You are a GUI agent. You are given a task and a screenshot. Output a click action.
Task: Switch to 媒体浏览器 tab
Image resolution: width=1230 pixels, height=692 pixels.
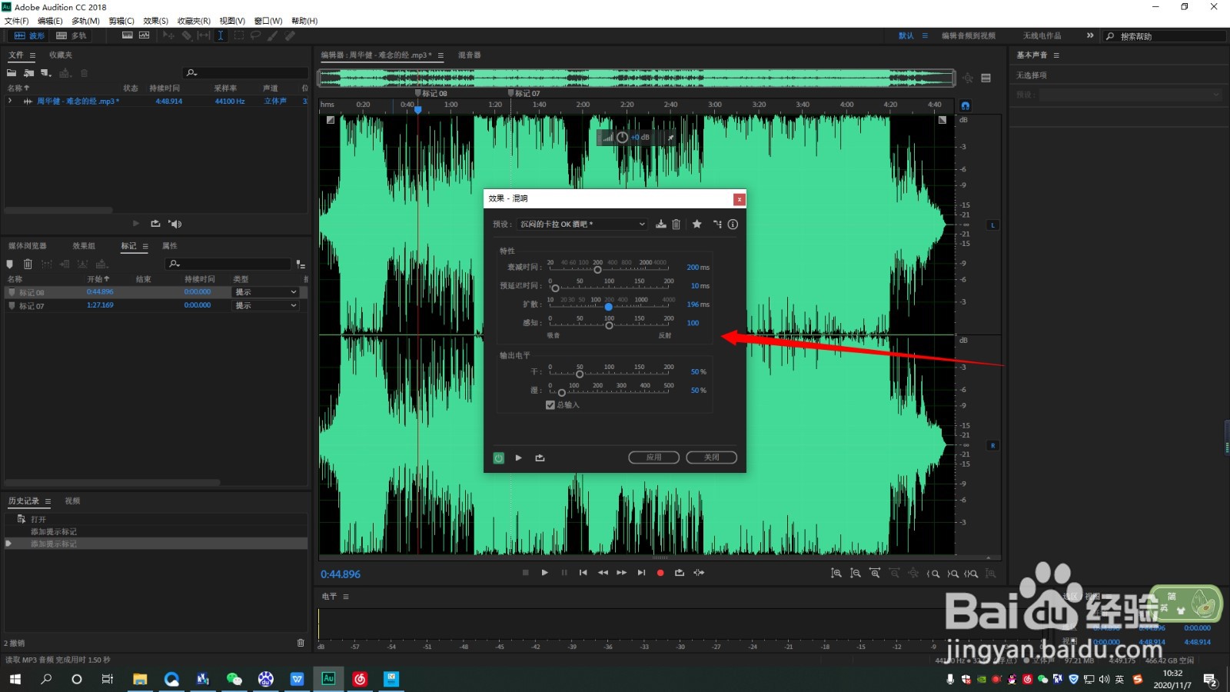[28, 246]
